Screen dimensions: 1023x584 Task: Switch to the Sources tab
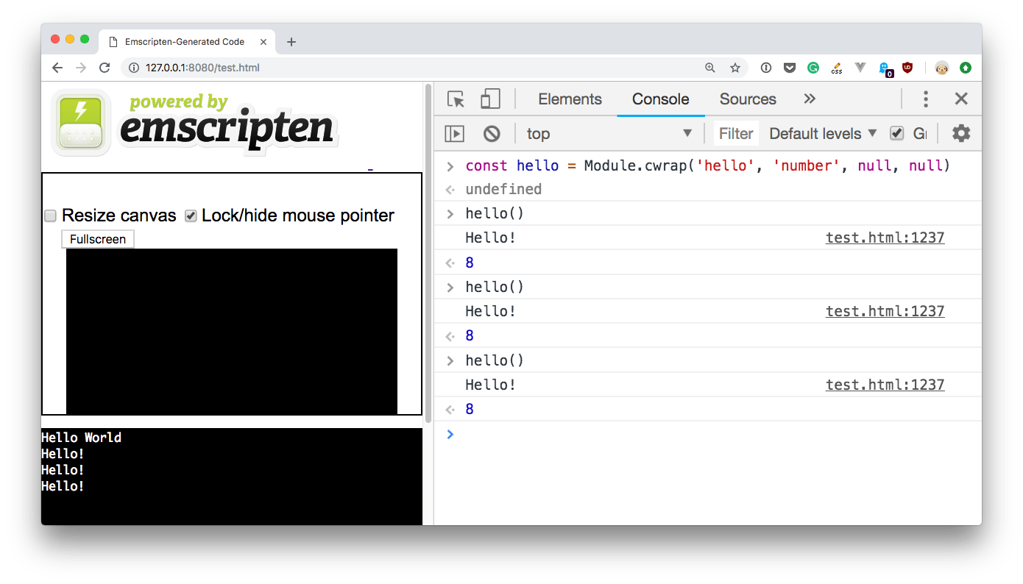[x=747, y=99]
